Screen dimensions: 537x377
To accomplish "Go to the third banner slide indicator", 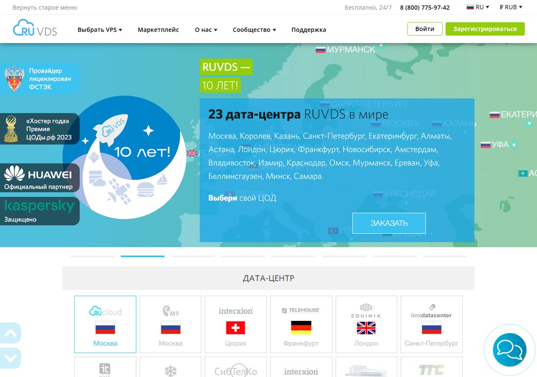I will (x=193, y=256).
